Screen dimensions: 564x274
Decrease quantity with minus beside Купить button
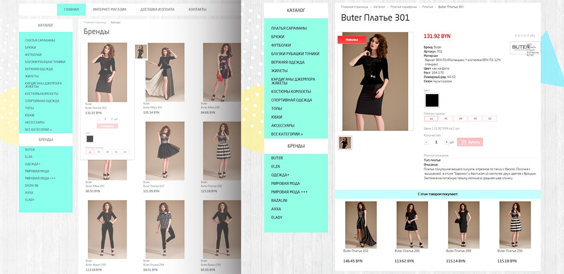click(426, 142)
